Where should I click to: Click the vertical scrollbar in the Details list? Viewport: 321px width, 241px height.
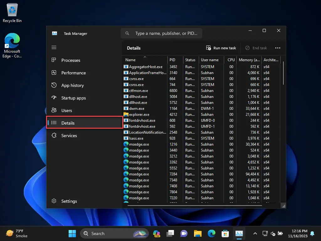click(283, 73)
